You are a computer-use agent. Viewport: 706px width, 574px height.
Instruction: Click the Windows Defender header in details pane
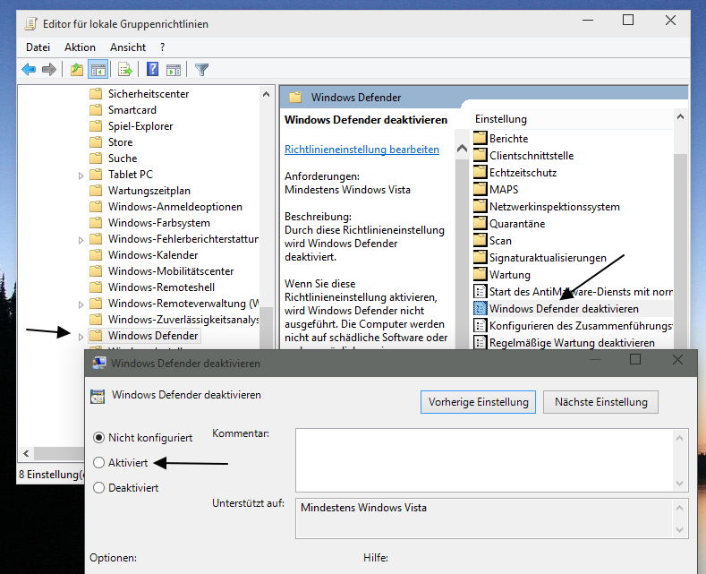pos(356,98)
